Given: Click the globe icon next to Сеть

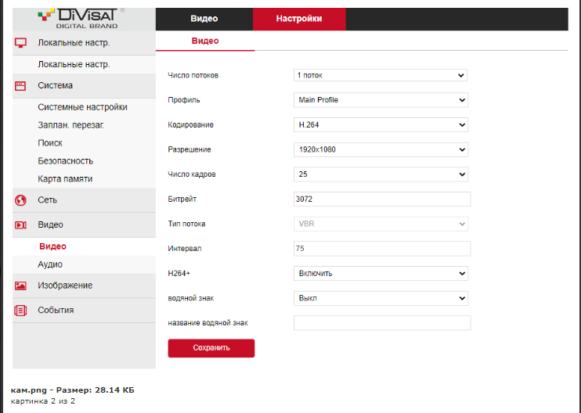Looking at the screenshot, I should coord(21,200).
